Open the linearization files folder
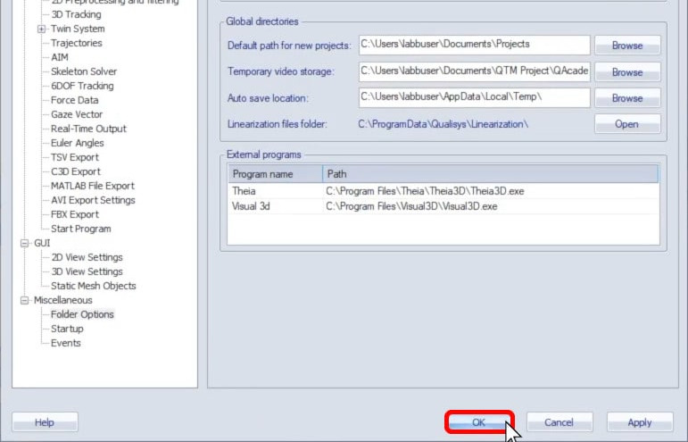The width and height of the screenshot is (688, 442). pyautogui.click(x=626, y=124)
